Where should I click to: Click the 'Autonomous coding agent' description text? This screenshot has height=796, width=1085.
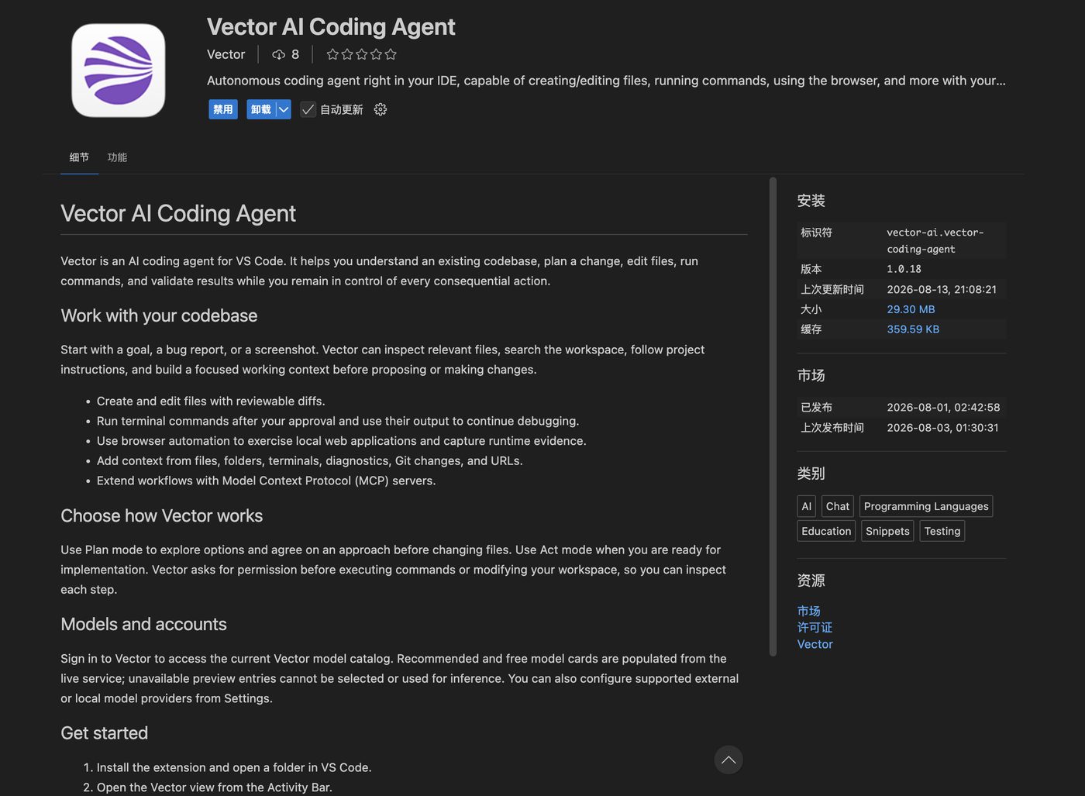pos(606,81)
